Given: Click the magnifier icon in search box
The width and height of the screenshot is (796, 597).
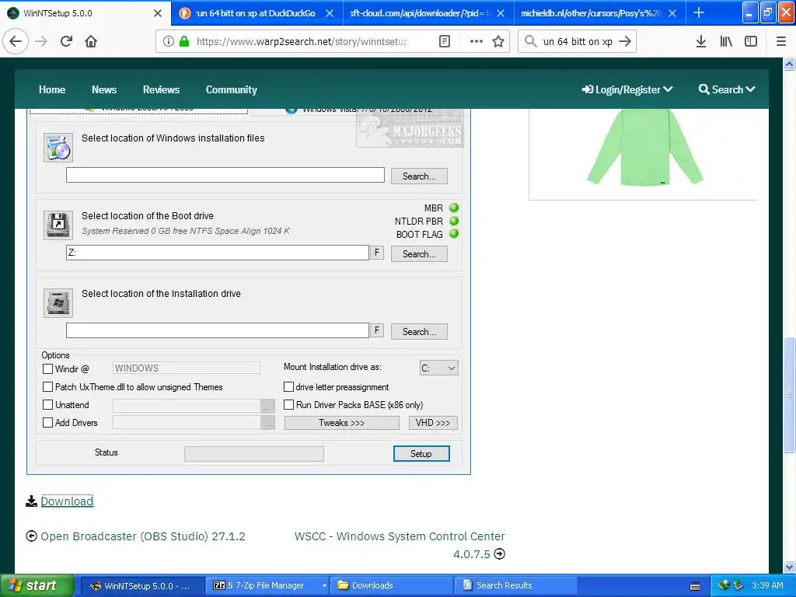Looking at the screenshot, I should click(x=530, y=41).
